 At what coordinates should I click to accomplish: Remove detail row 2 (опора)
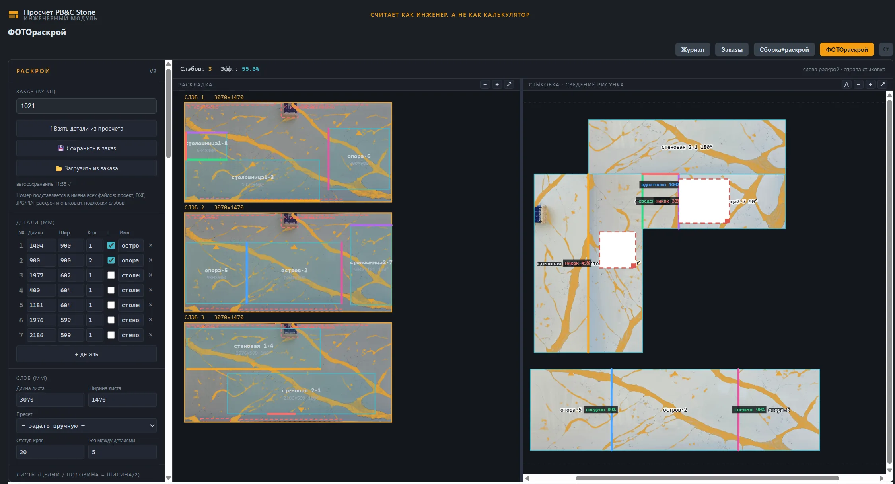point(150,260)
